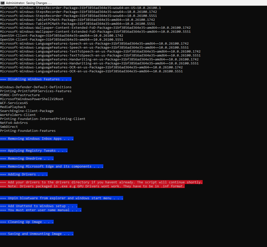This screenshot has height=247, width=267.
Task: Click the 'Removing Onedrive' header line
Action: (27, 158)
